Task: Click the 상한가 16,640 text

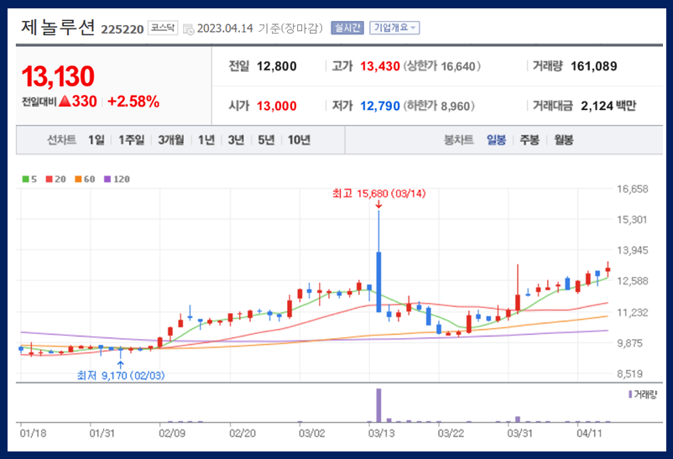Action: pyautogui.click(x=442, y=66)
